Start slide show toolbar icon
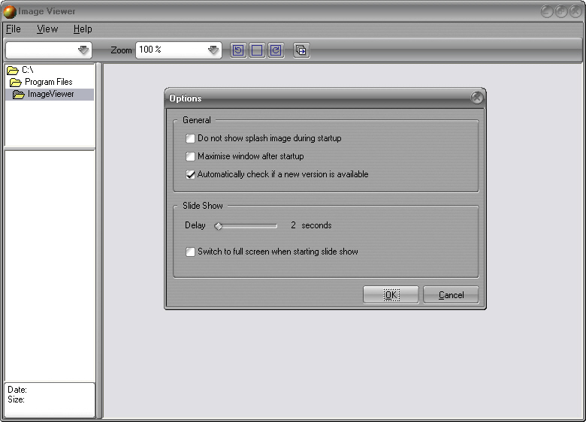Image resolution: width=586 pixels, height=422 pixels. point(301,50)
